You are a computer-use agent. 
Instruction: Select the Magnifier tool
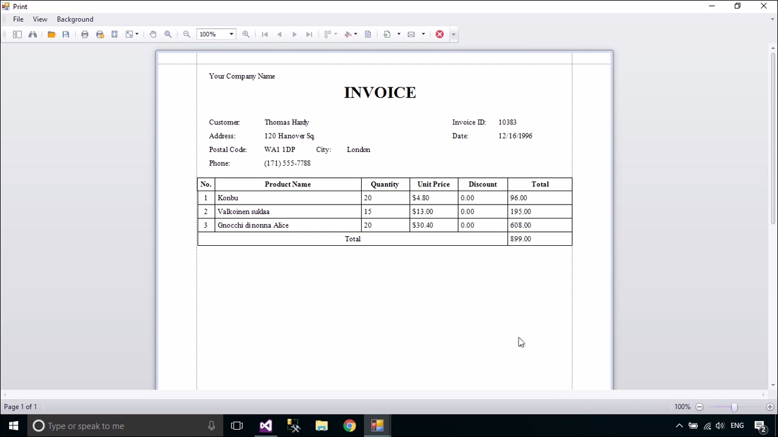(168, 35)
